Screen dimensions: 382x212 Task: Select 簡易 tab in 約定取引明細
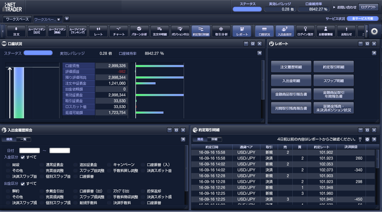click(x=200, y=139)
